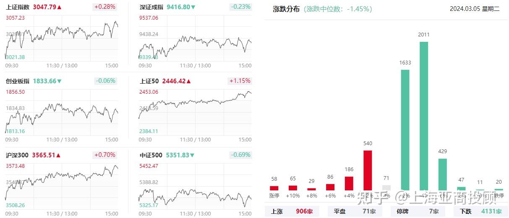Click the red up arrow beside 上证50 2446.42
The image size is (509, 218).
pos(188,81)
